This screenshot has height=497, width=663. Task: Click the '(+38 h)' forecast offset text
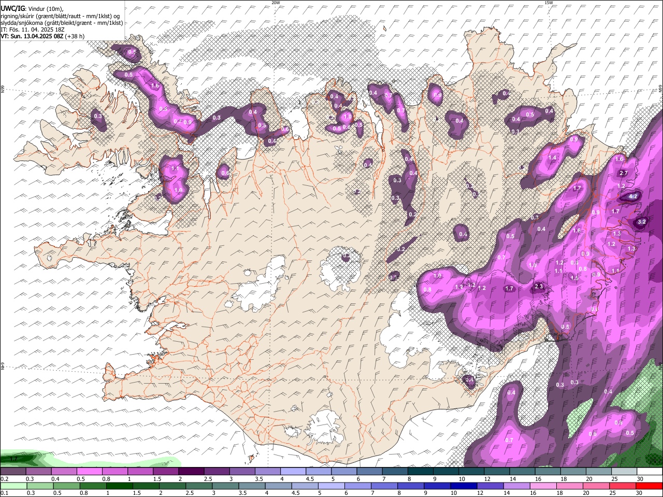75,36
